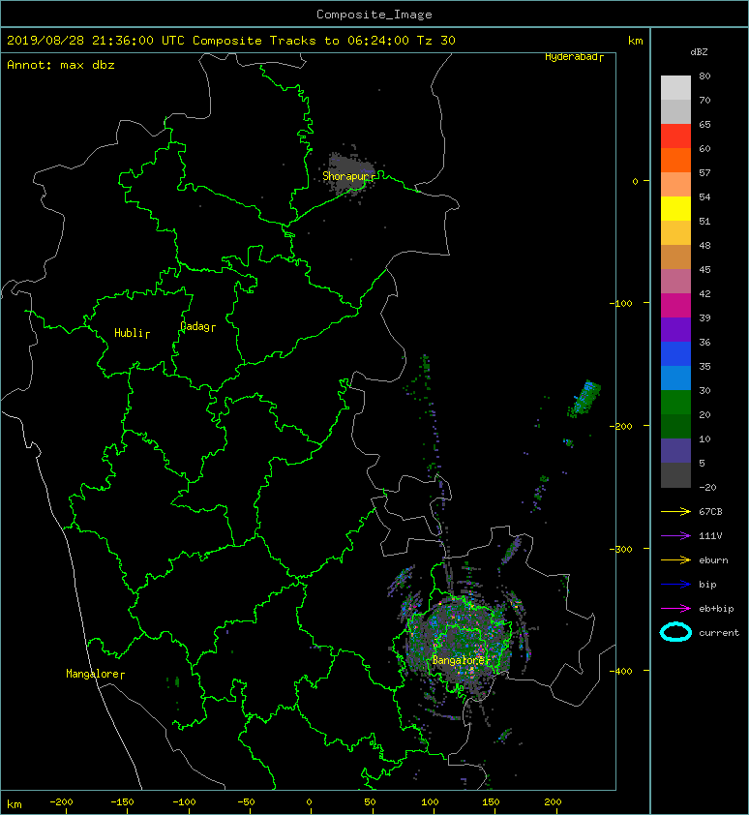Click the -400 tick on vertical axis
The height and width of the screenshot is (815, 749).
point(621,671)
